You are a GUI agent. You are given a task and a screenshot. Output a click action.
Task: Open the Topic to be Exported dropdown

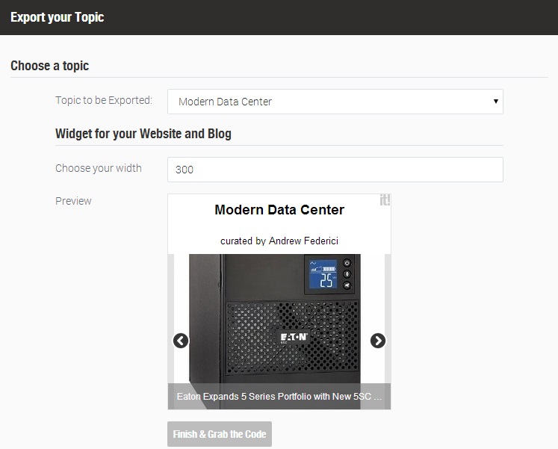pos(335,102)
